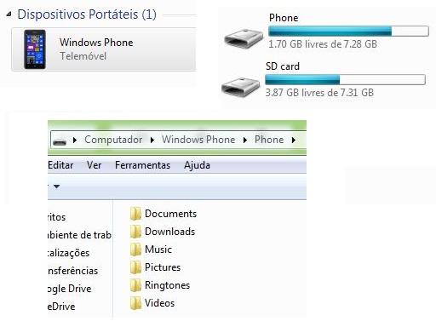436x327 pixels.
Task: Open the Ajuda menu
Action: [197, 165]
